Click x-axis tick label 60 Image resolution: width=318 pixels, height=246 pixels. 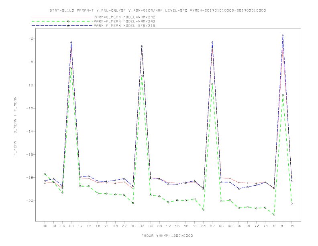point(221,226)
